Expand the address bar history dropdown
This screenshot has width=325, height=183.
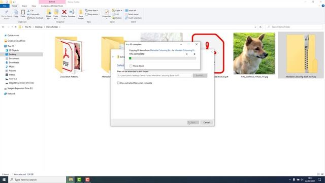pyautogui.click(x=255, y=27)
